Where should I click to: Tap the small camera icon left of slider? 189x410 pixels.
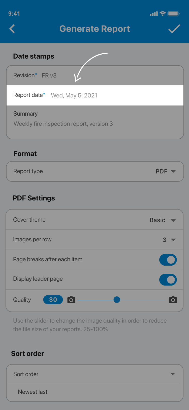[x=71, y=300]
